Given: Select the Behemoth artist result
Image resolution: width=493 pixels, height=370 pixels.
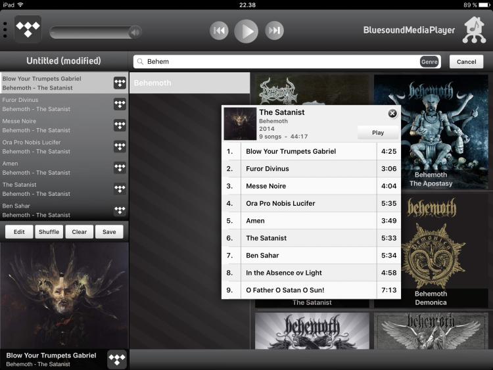Looking at the screenshot, I should pyautogui.click(x=189, y=83).
